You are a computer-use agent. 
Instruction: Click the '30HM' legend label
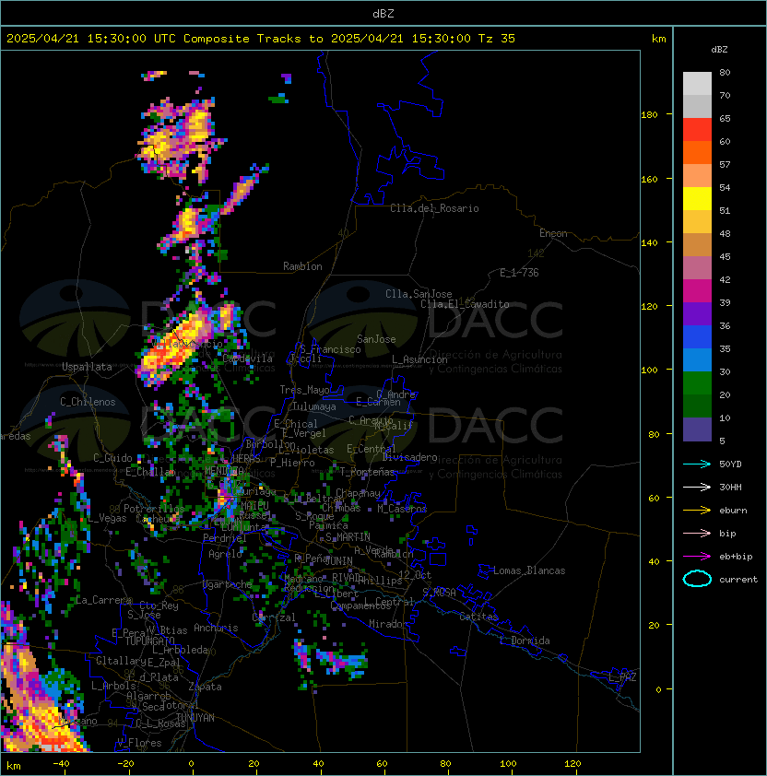pos(730,487)
